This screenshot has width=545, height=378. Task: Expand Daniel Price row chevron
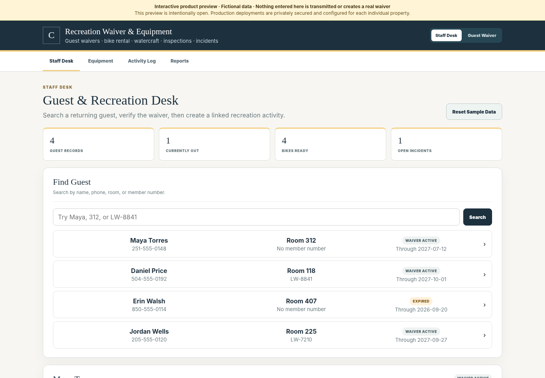(x=484, y=275)
